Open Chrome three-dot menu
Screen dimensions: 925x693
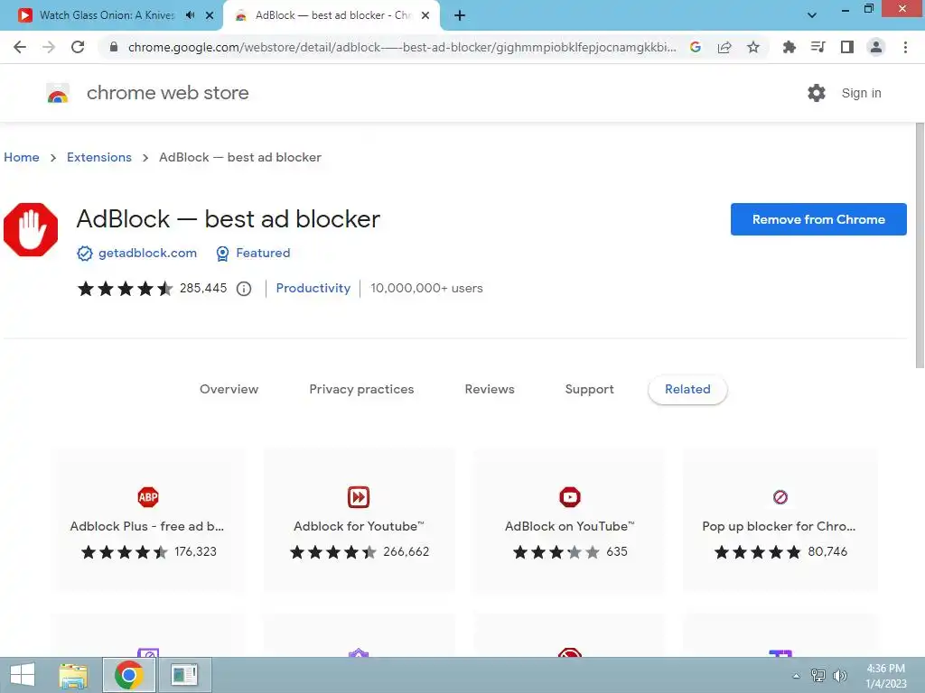click(x=905, y=47)
